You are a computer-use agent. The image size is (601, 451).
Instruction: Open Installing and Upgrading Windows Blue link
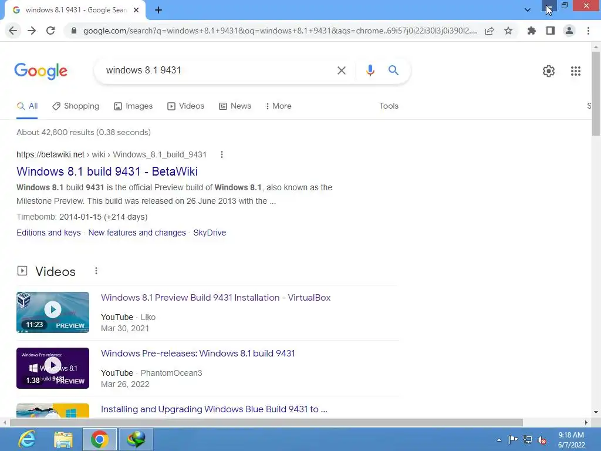[214, 409]
